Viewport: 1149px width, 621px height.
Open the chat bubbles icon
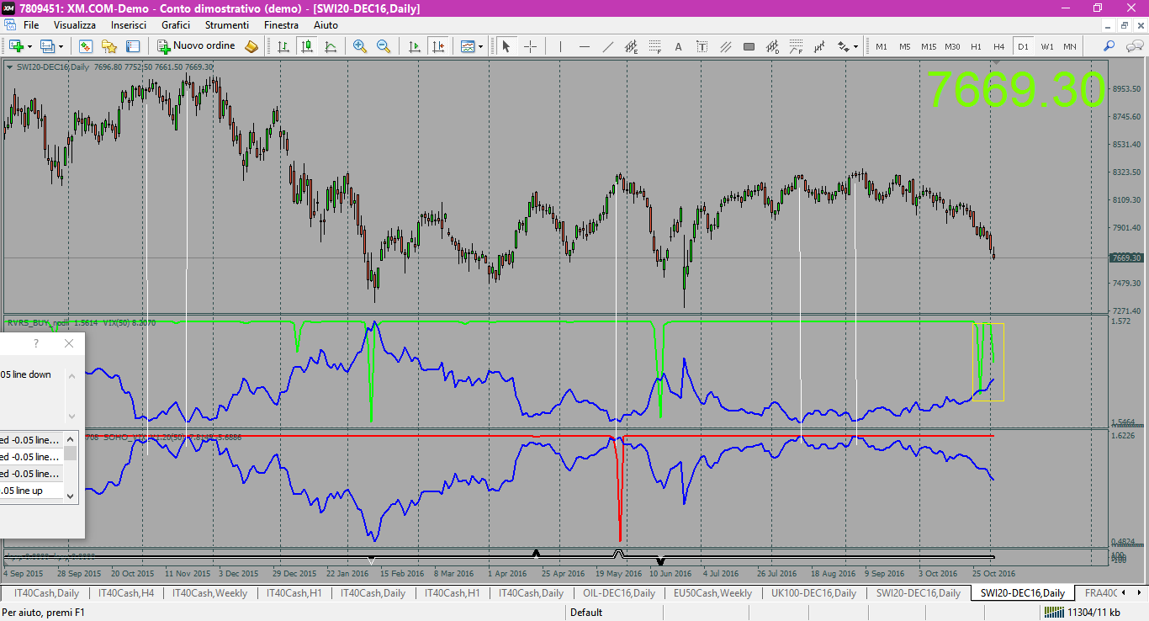[x=1134, y=46]
